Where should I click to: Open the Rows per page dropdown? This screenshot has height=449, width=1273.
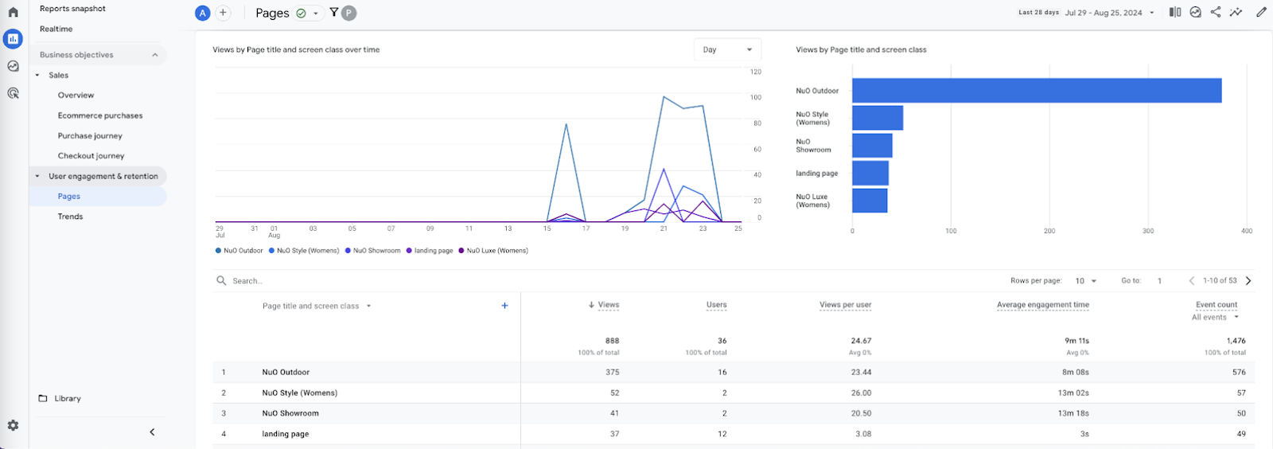(x=1085, y=281)
